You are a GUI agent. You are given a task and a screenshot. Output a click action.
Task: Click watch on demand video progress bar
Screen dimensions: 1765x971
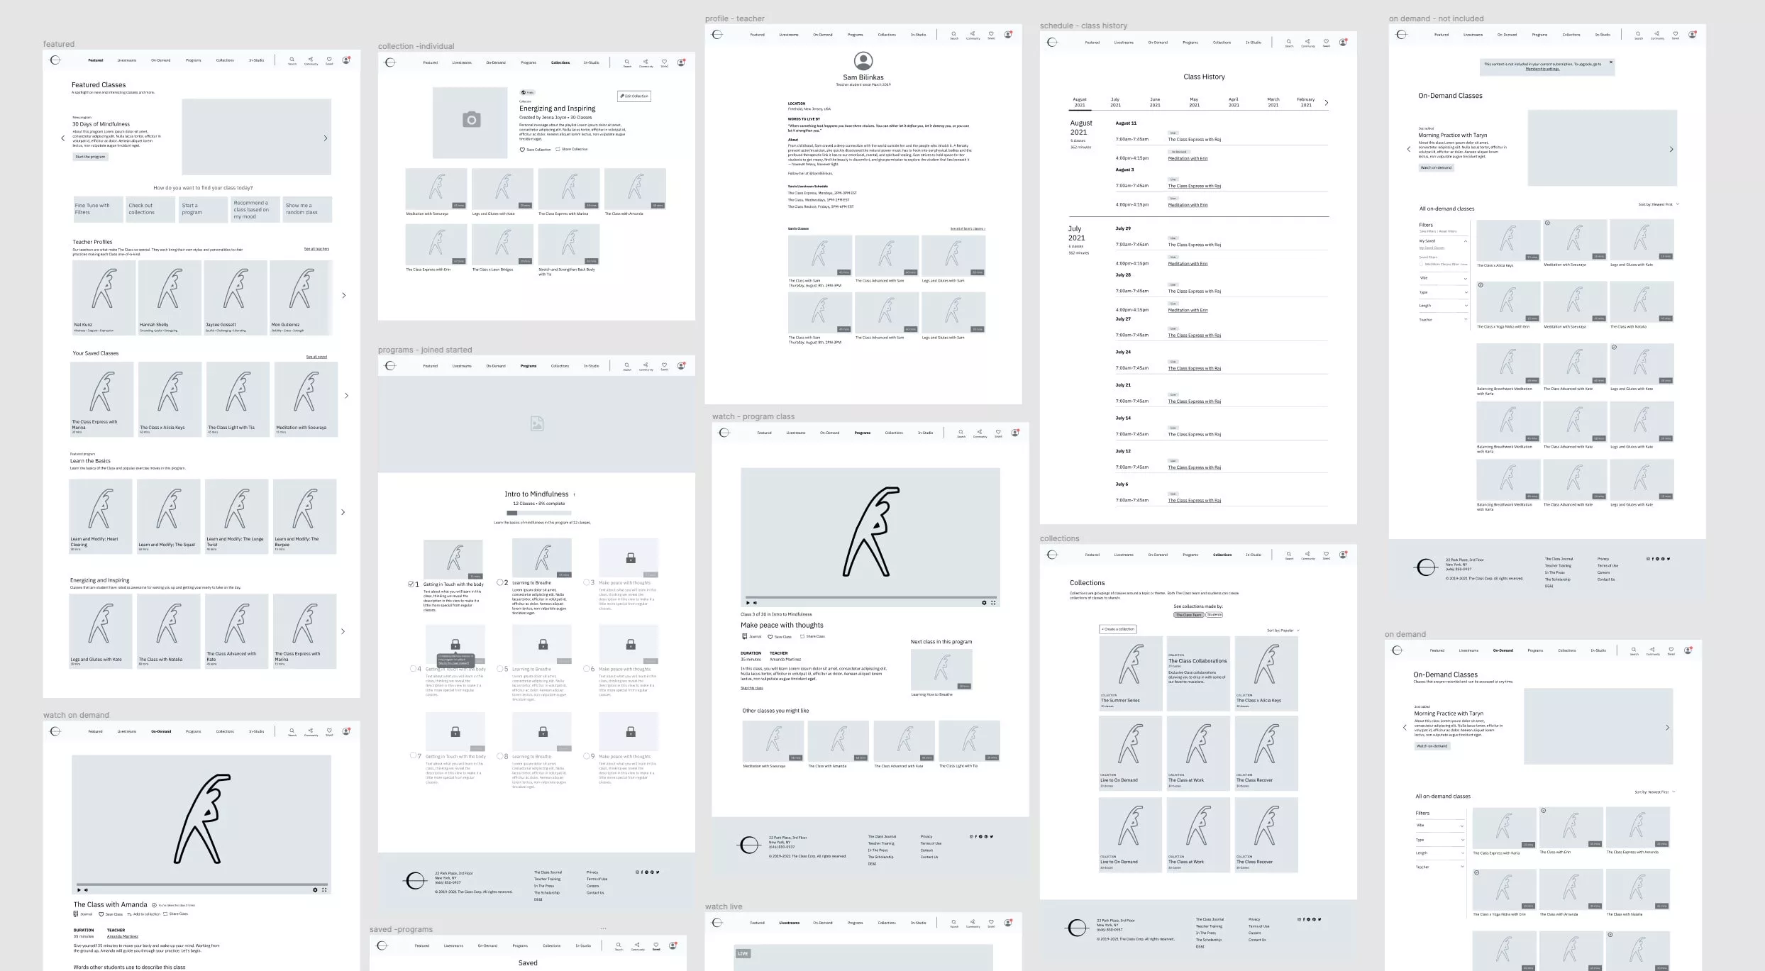coord(201,884)
